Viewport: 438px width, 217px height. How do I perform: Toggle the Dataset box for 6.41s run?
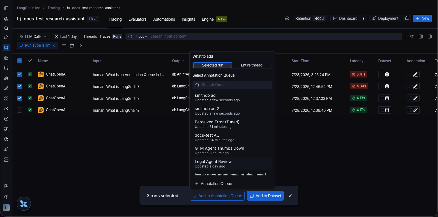click(385, 74)
